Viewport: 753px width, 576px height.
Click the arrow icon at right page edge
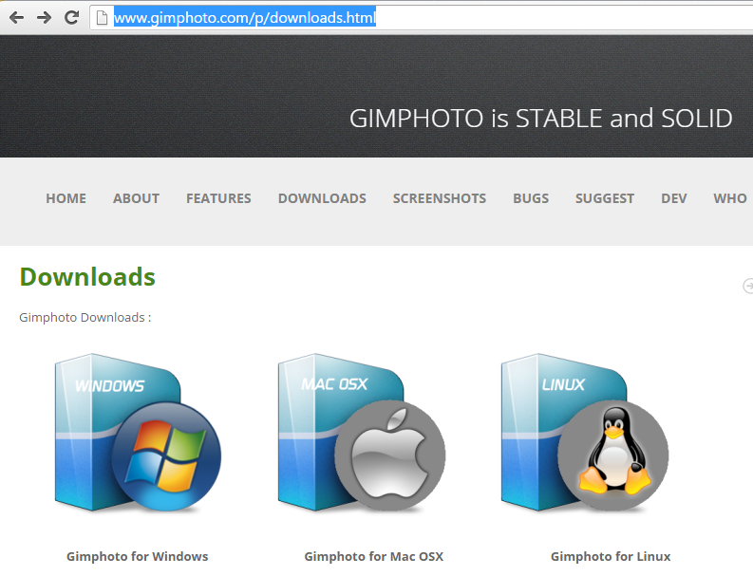[747, 286]
